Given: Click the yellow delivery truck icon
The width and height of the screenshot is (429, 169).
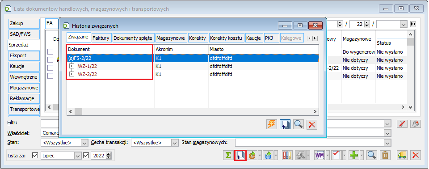Looking at the screenshot, I should [403, 155].
